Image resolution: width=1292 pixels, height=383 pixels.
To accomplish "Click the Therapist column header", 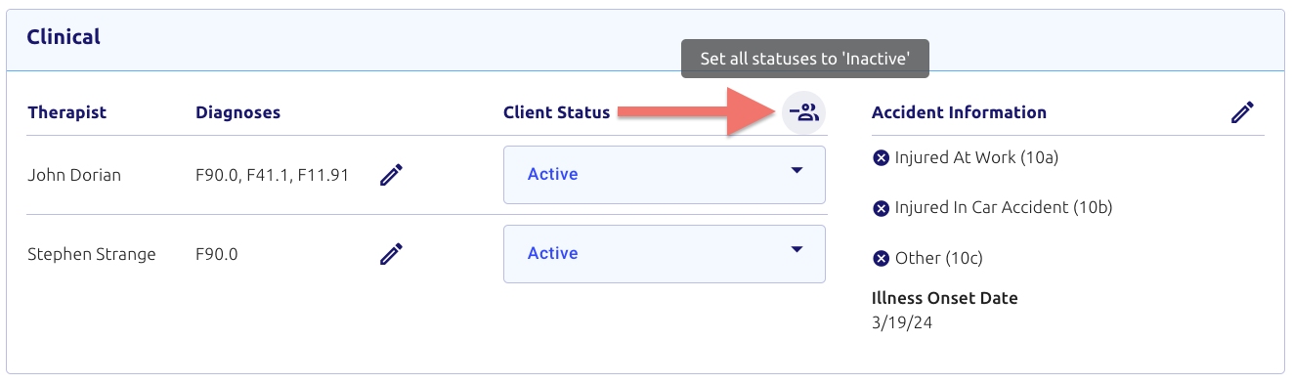I will pyautogui.click(x=66, y=112).
